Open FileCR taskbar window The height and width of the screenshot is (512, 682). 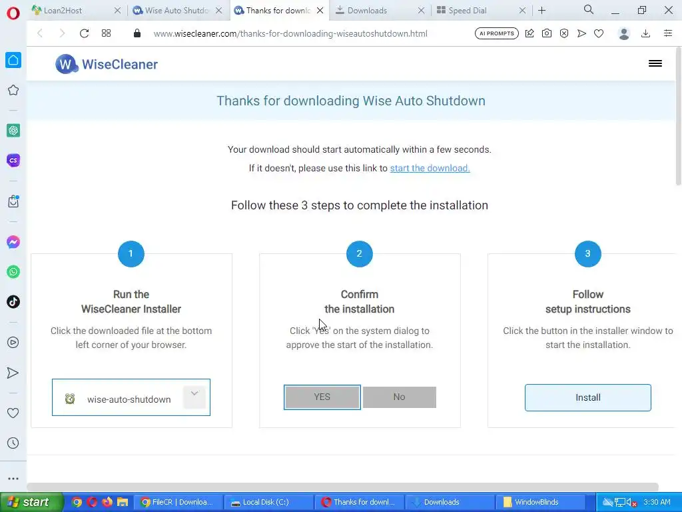tap(177, 502)
